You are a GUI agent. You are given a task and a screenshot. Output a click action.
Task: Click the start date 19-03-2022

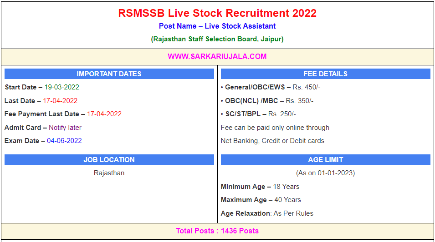click(61, 87)
